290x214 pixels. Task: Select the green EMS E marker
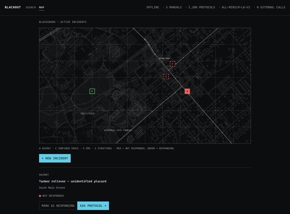(92, 91)
